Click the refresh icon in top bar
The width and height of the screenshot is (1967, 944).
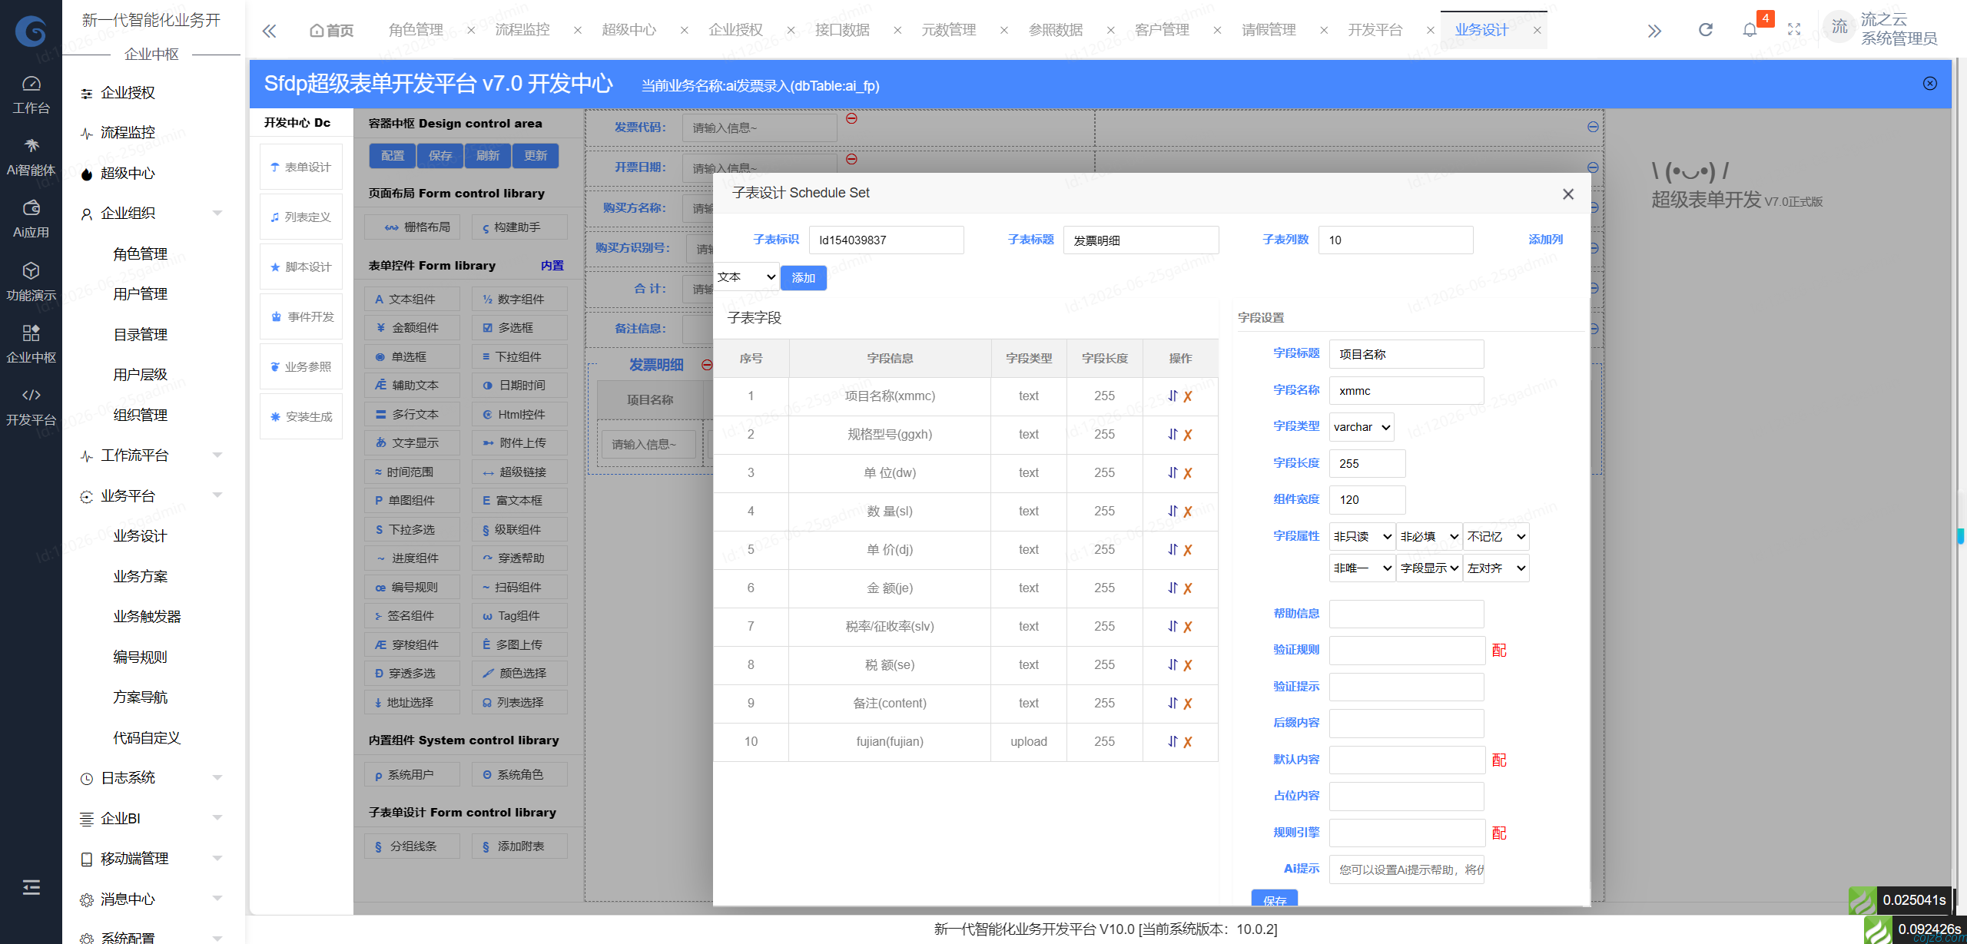tap(1705, 30)
